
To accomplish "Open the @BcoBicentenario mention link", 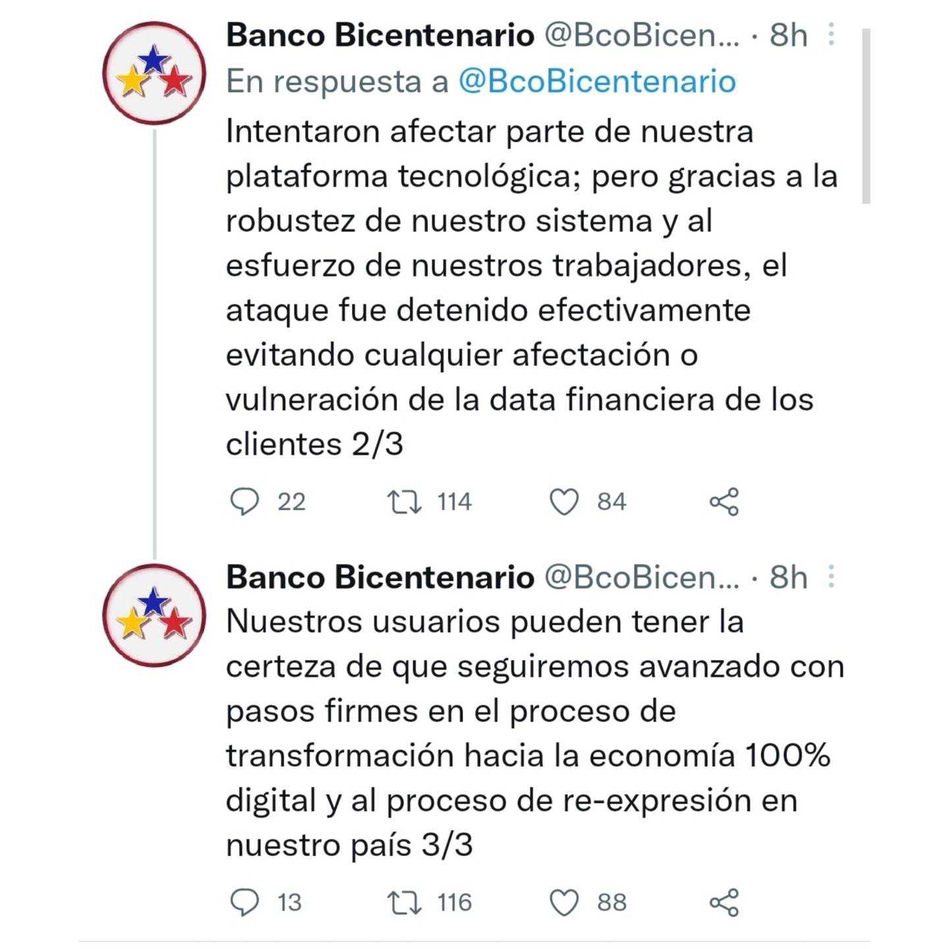I will click(596, 82).
